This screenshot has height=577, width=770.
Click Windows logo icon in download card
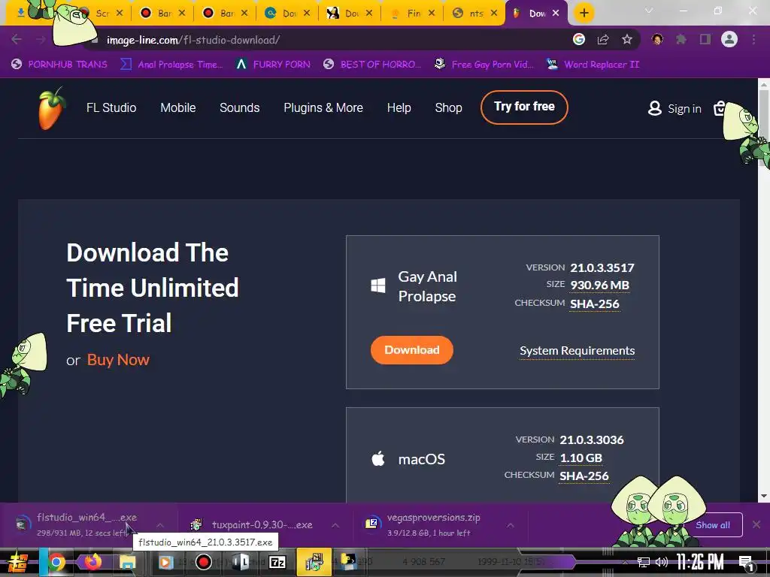378,285
